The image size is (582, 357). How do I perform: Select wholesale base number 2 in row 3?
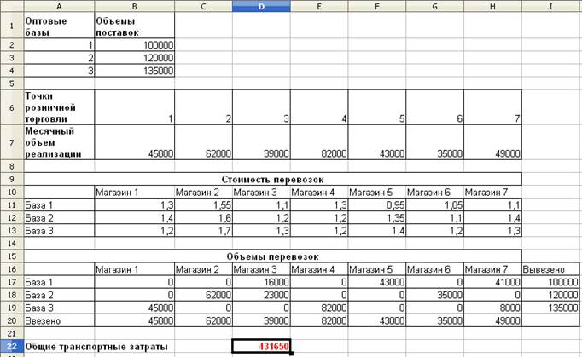pos(59,58)
